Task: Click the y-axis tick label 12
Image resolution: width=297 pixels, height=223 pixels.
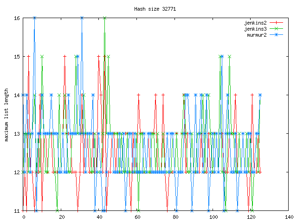Action: pyautogui.click(x=16, y=172)
